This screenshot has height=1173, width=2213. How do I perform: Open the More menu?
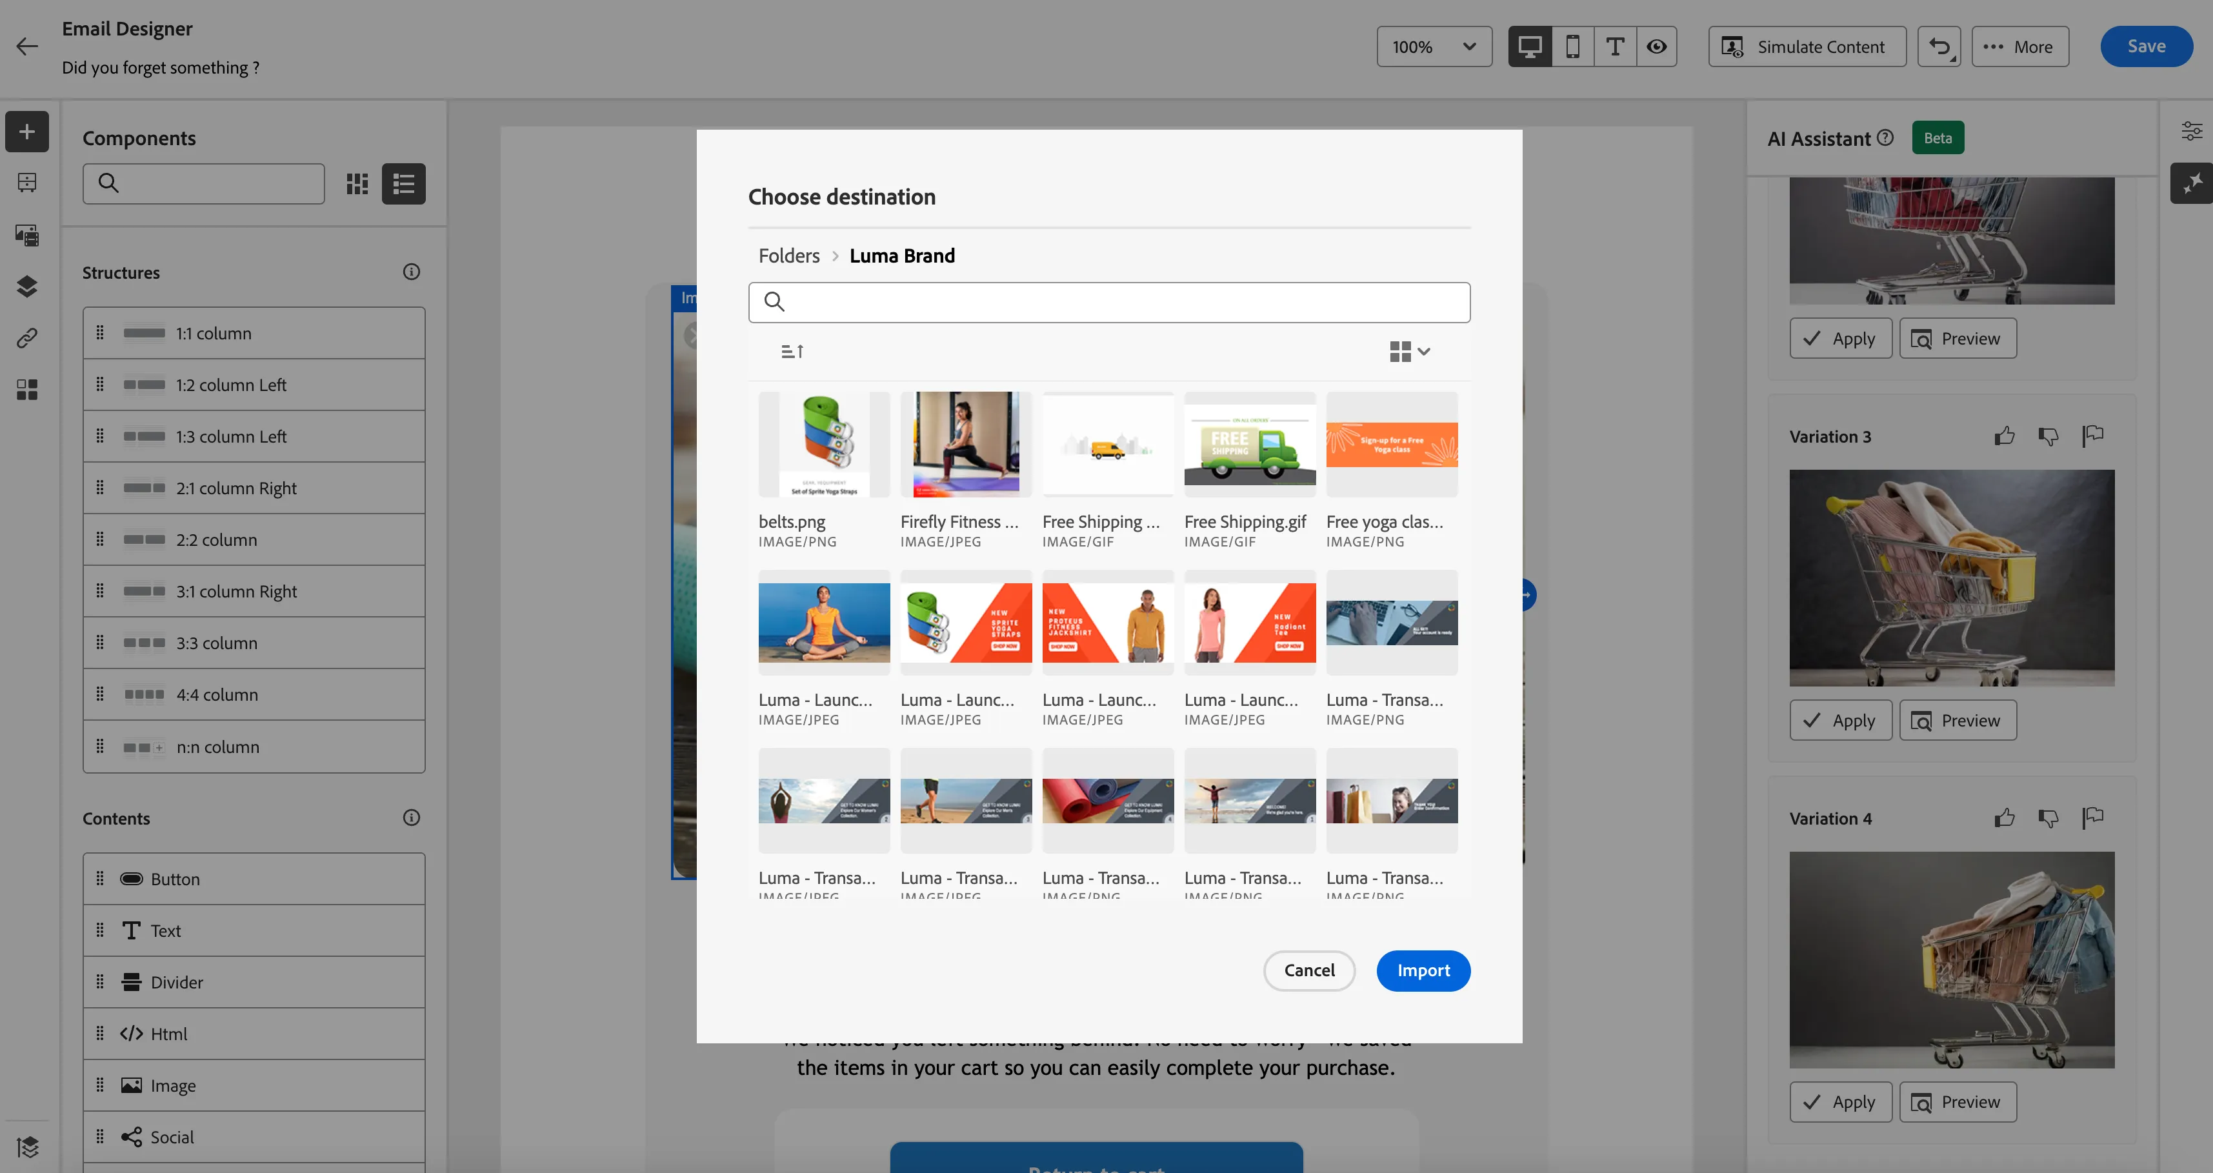point(2019,46)
